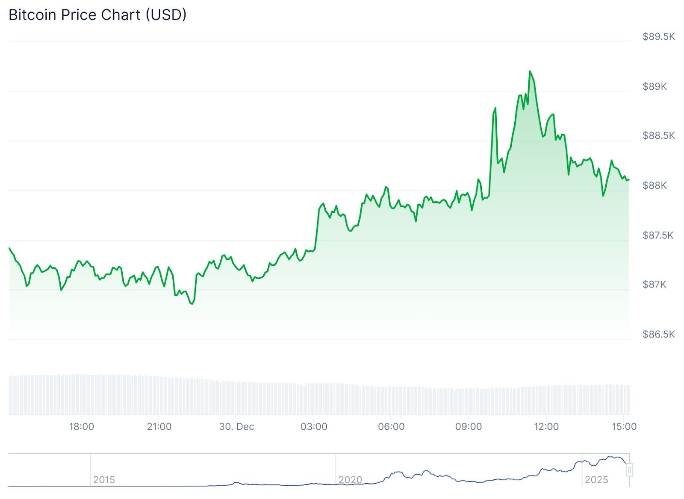The height and width of the screenshot is (499, 684).
Task: Select the $86.5K y-axis label
Action: [x=658, y=335]
